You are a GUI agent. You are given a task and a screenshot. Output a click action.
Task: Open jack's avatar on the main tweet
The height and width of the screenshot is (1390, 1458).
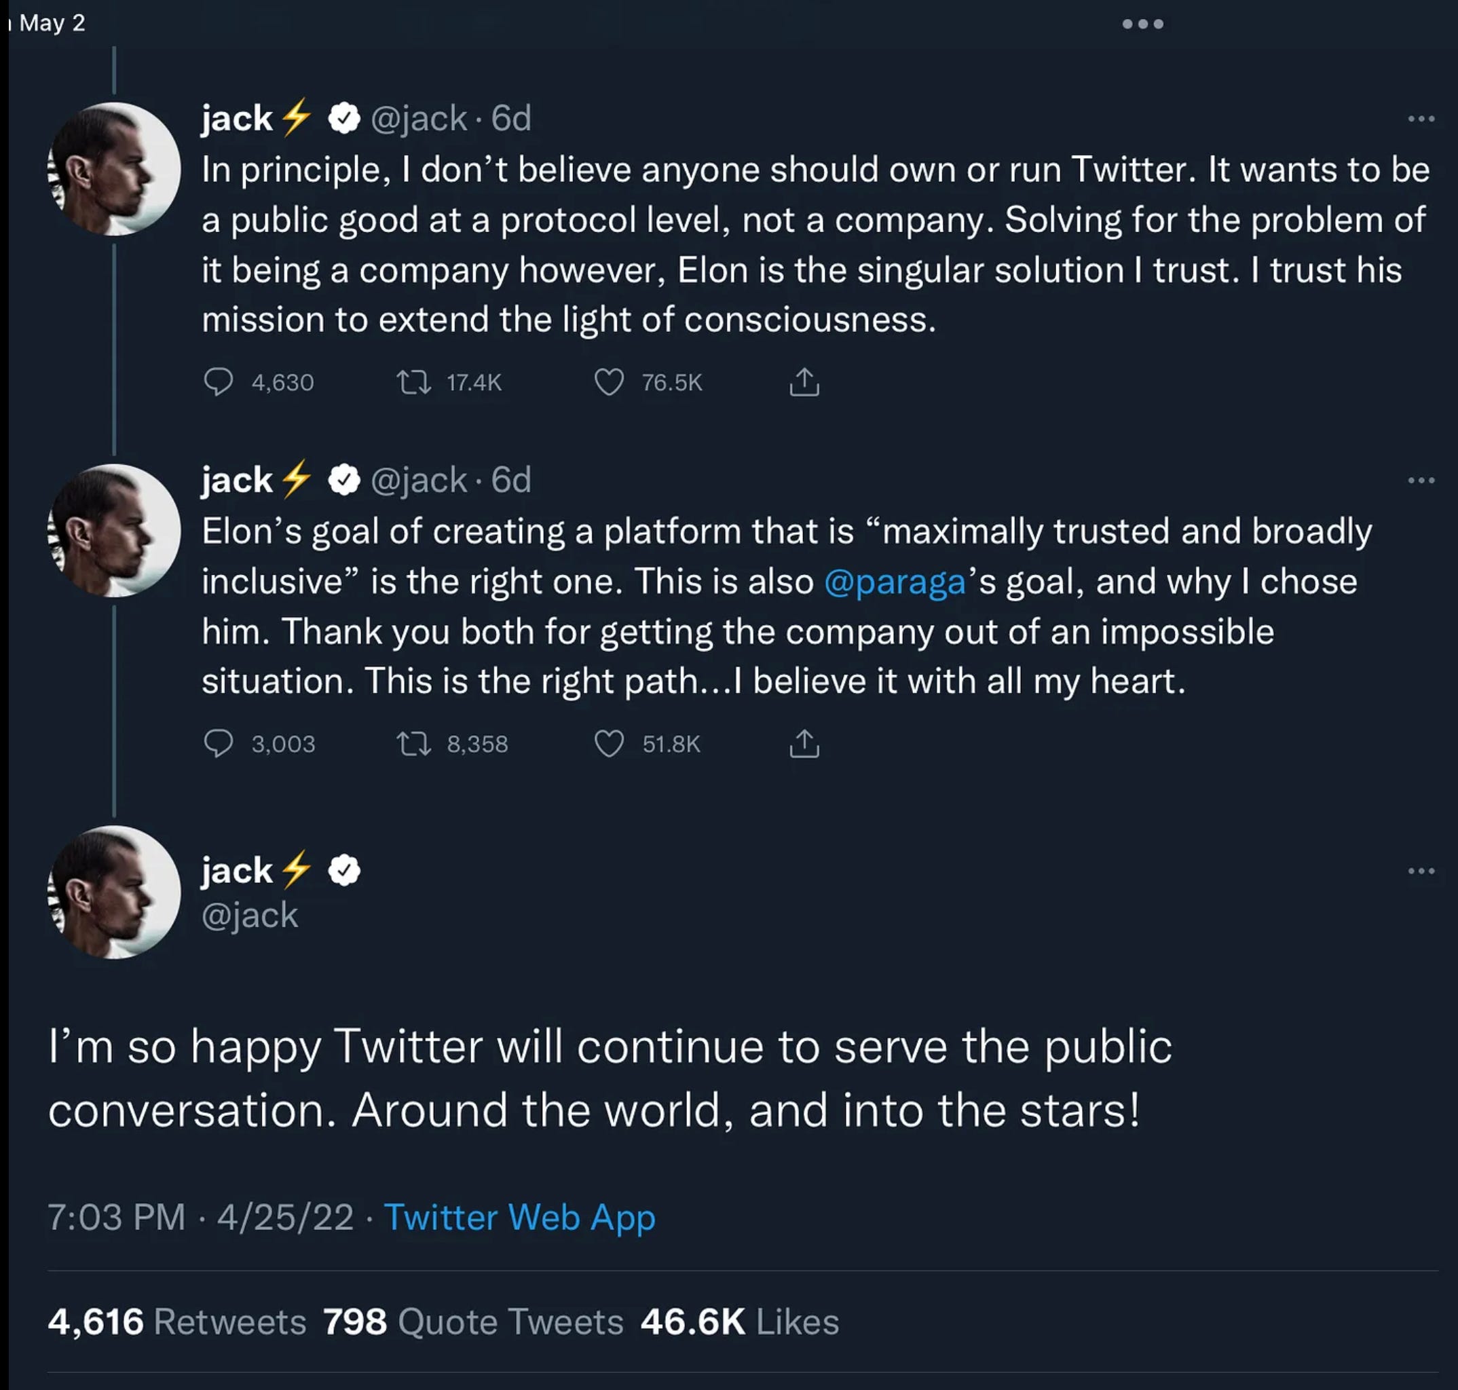coord(114,892)
